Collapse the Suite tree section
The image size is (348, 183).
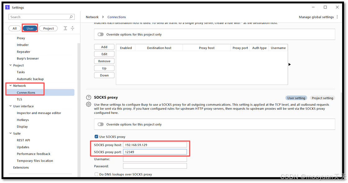[x=11, y=133]
